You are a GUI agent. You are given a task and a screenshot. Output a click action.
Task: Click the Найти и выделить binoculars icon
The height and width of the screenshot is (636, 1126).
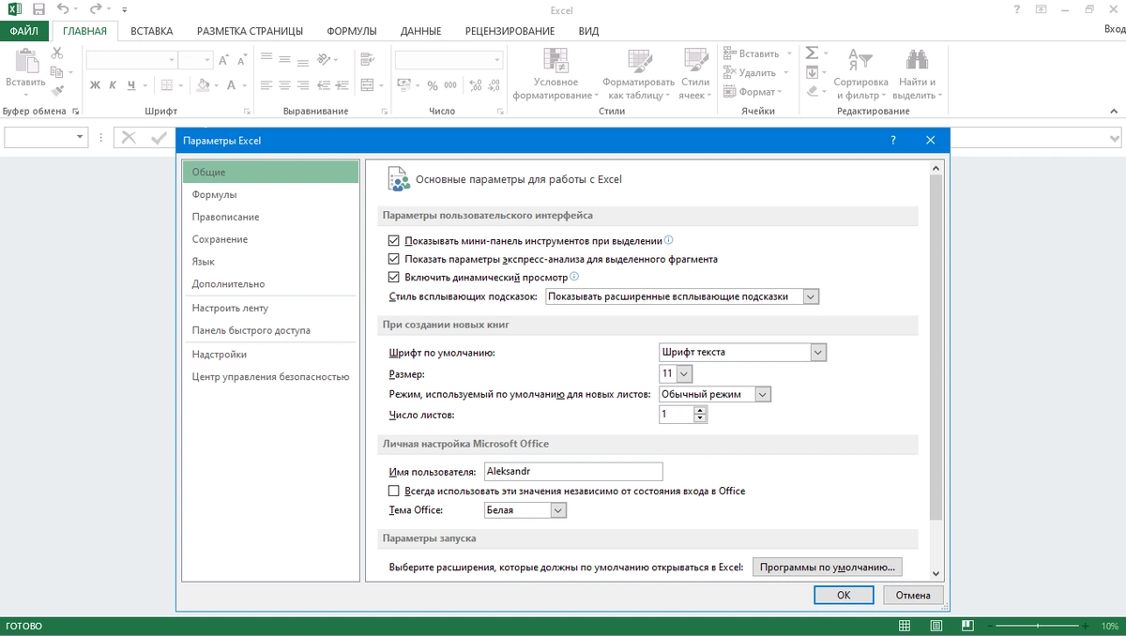[915, 60]
